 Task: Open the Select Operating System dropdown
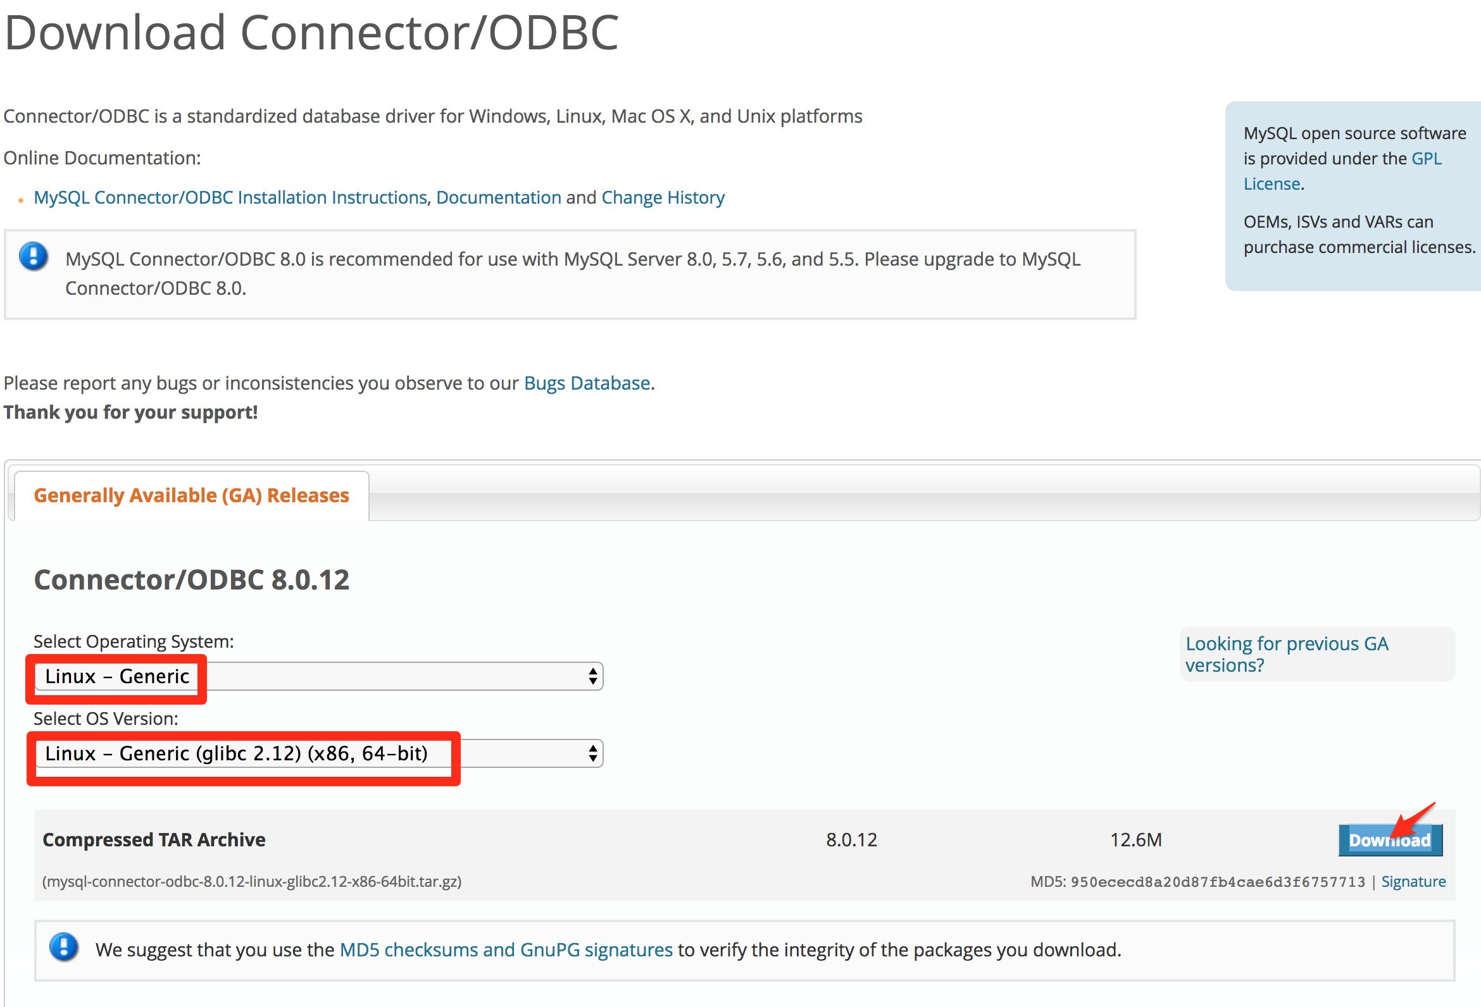pyautogui.click(x=318, y=676)
